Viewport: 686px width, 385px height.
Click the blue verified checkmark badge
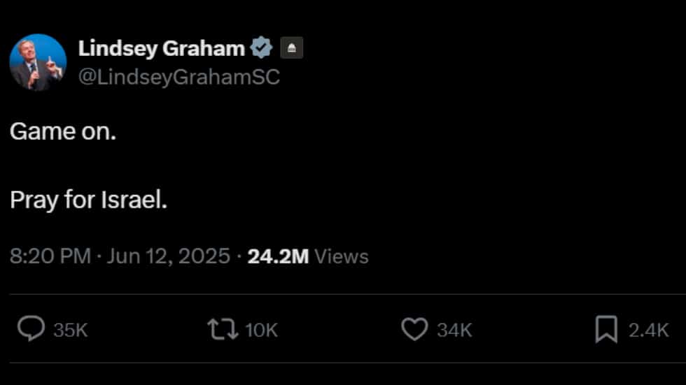262,48
